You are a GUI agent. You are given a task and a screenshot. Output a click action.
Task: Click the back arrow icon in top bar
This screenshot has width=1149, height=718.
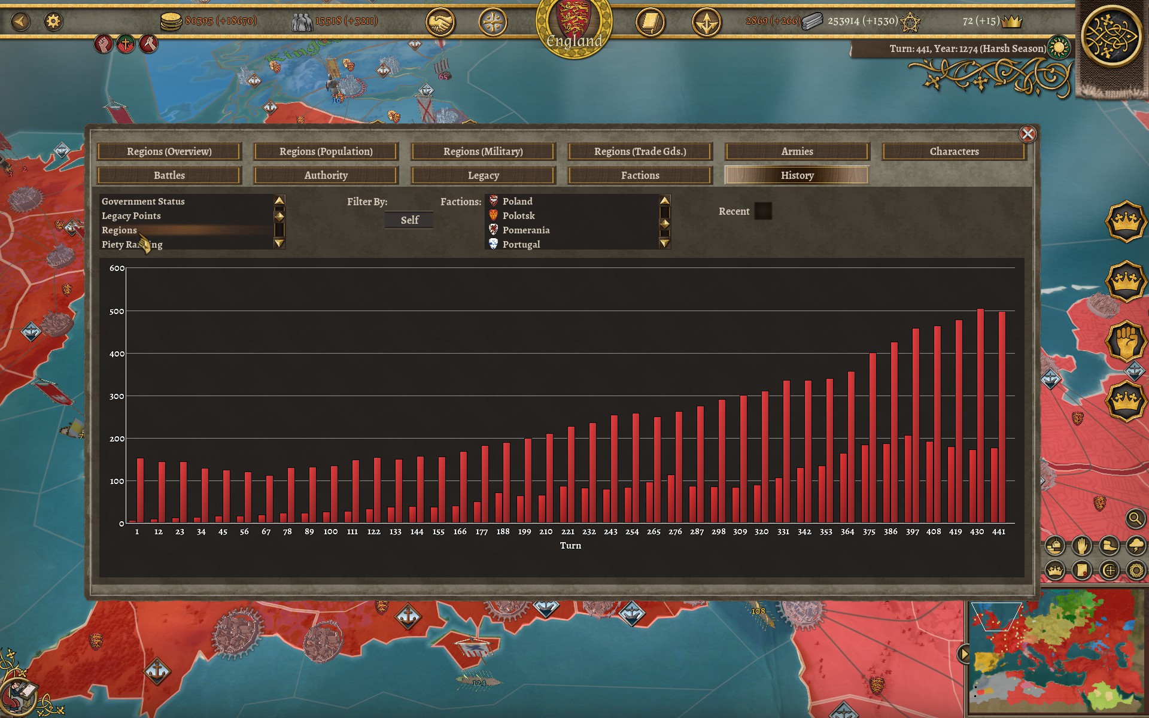click(x=20, y=22)
